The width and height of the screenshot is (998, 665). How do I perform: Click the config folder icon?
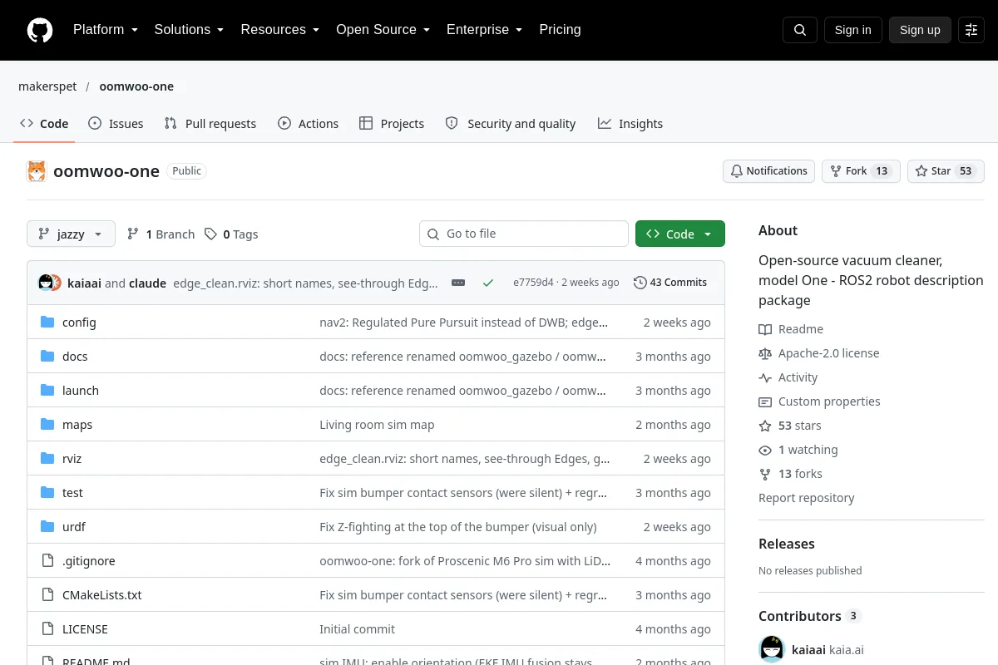point(47,322)
